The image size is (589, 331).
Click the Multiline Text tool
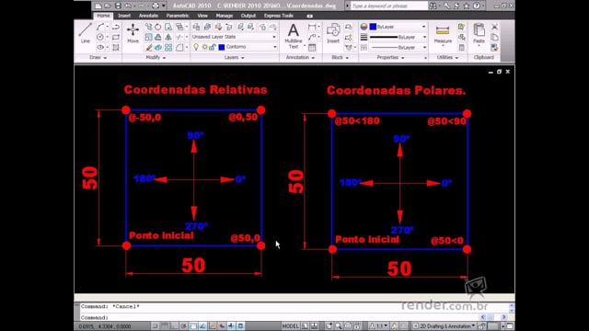[x=294, y=36]
